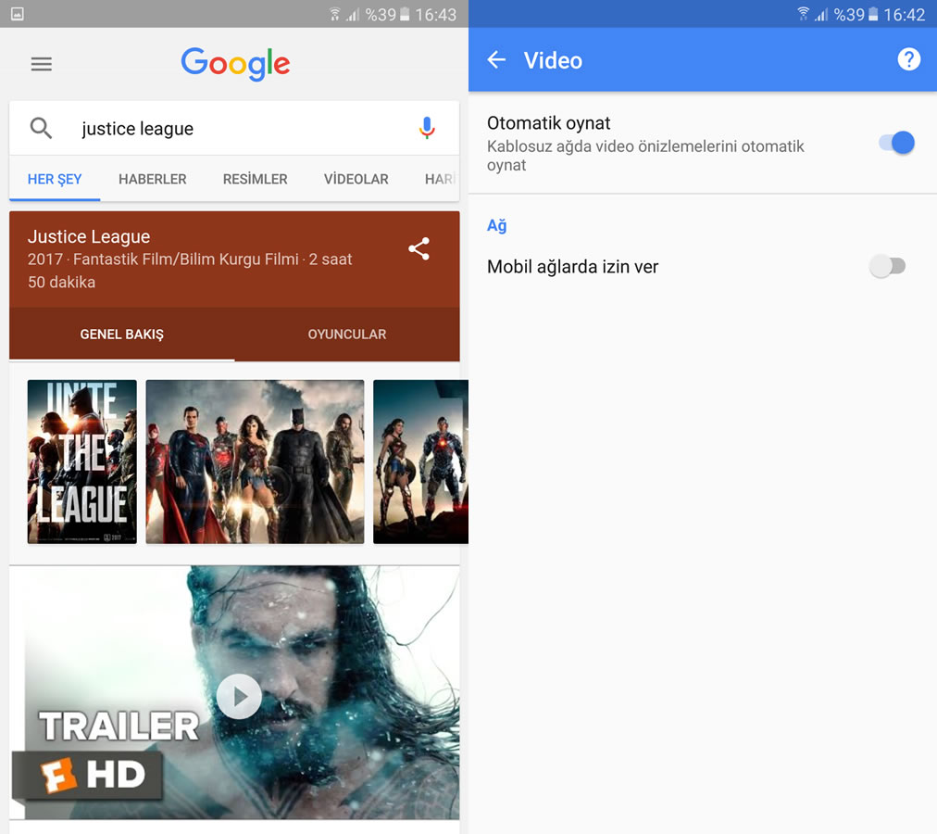Disable Otomatik oynat toggle
The image size is (937, 834).
coord(896,143)
